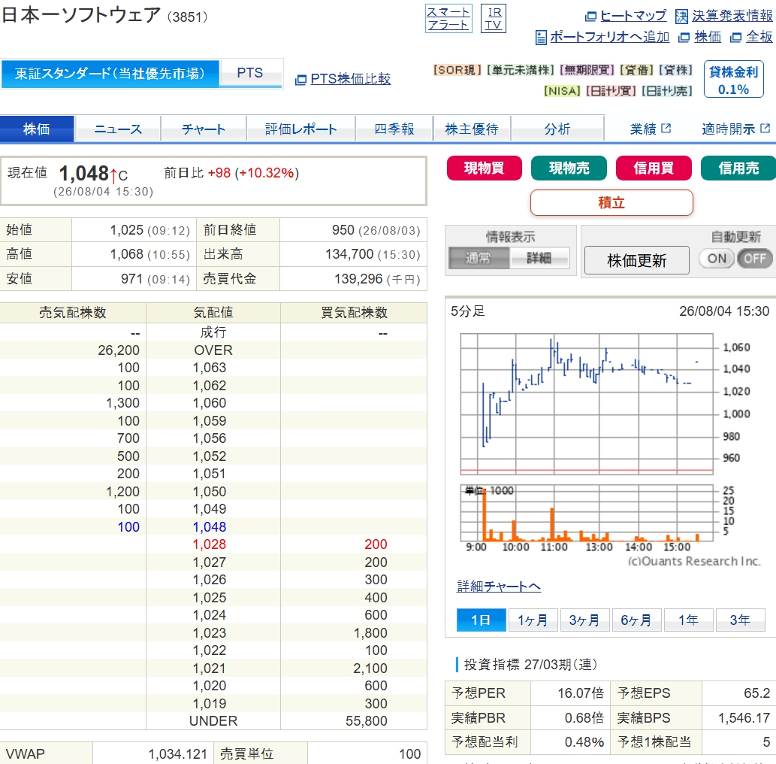
Task: Select the 3ヶ月 chart range
Action: click(584, 620)
